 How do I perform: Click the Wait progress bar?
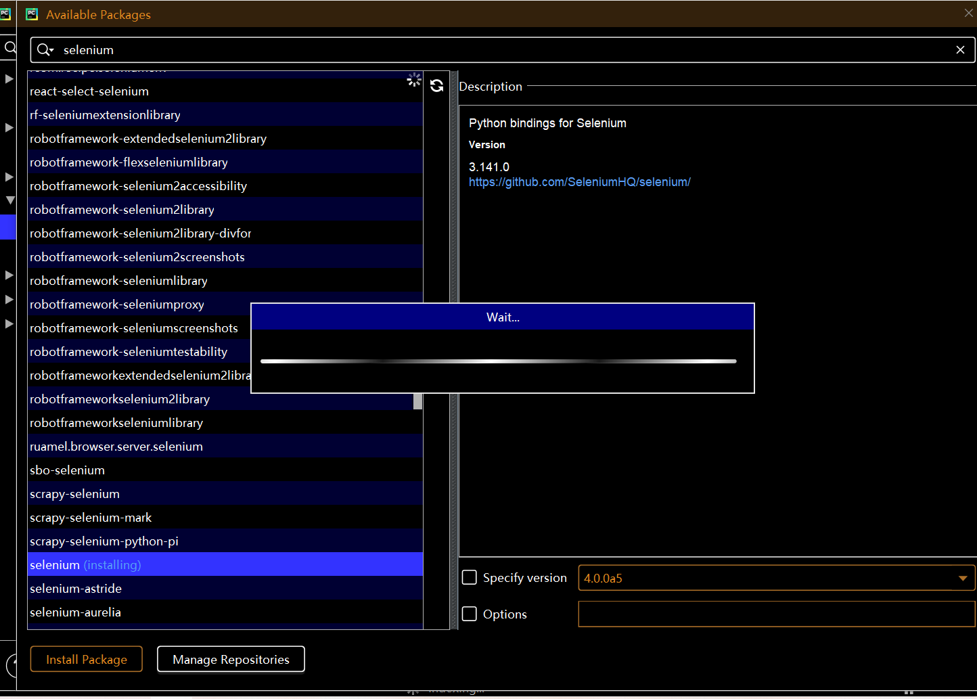[x=499, y=361]
